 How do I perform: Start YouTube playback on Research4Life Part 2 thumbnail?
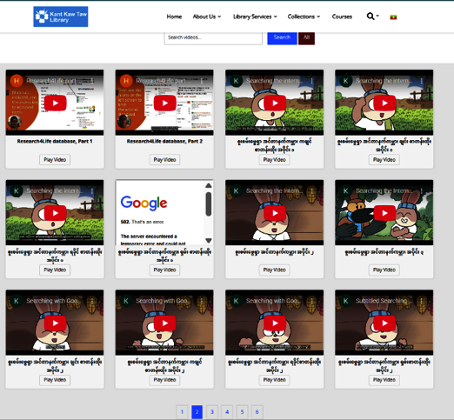coord(164,103)
